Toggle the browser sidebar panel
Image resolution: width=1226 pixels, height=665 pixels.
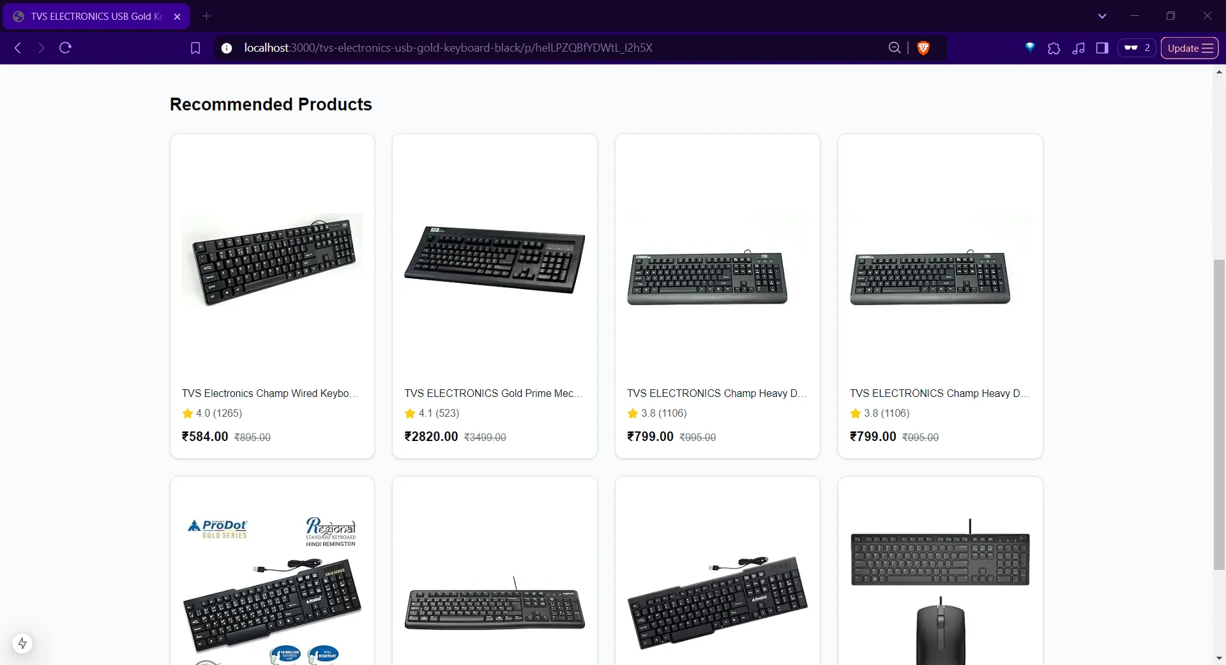[1102, 48]
